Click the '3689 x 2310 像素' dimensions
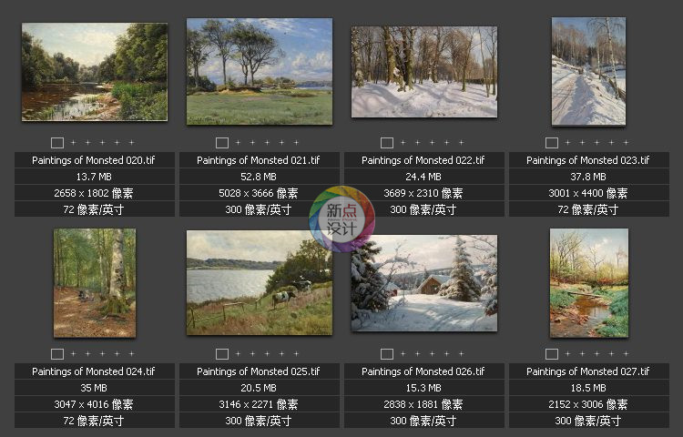Screen dimensions: 683x437 [423, 193]
